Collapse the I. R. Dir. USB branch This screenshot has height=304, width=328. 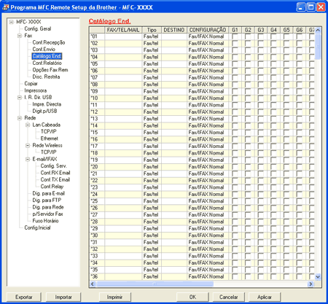[x=20, y=98]
